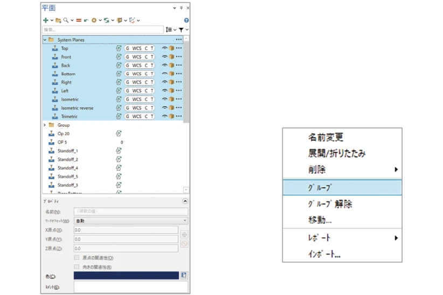Click the red equals sign toolbar icon

79,20
